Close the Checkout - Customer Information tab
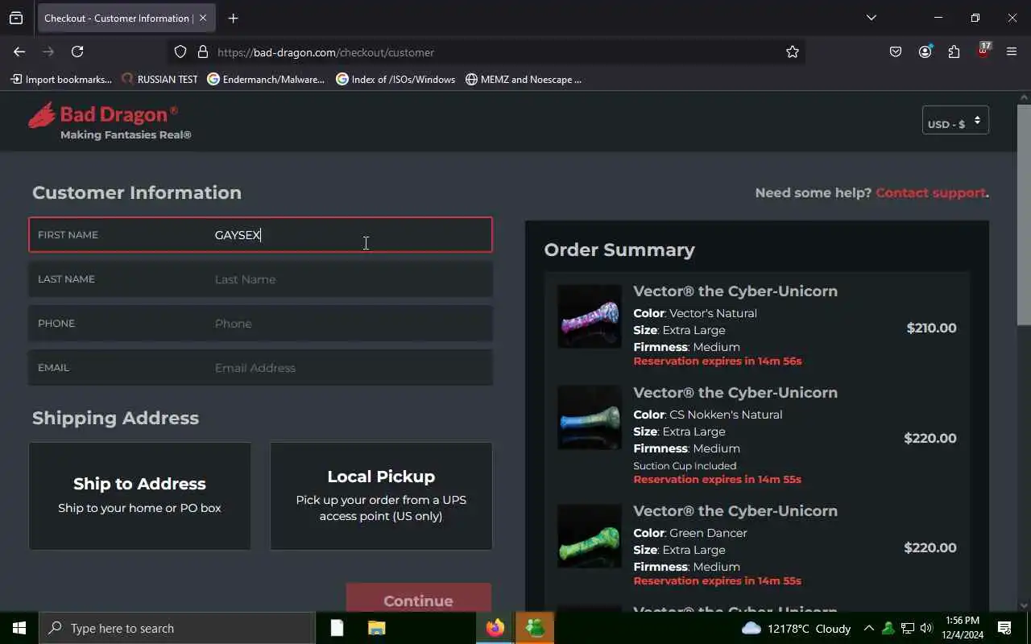 [x=203, y=18]
